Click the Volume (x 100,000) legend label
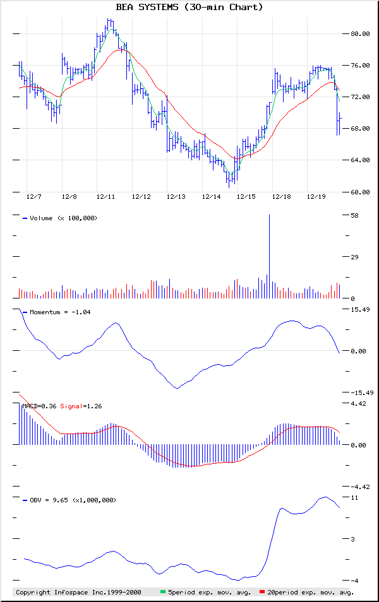 pyautogui.click(x=63, y=218)
